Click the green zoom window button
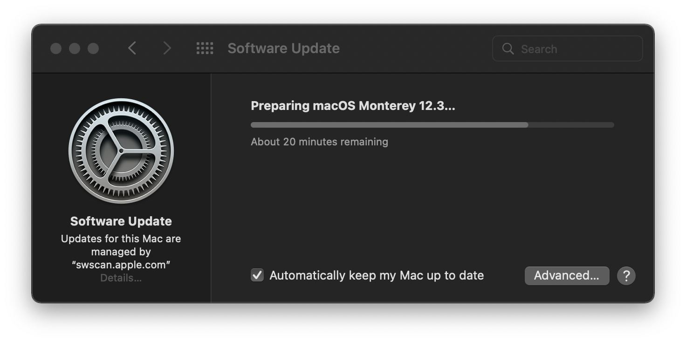686x342 pixels. pyautogui.click(x=93, y=48)
